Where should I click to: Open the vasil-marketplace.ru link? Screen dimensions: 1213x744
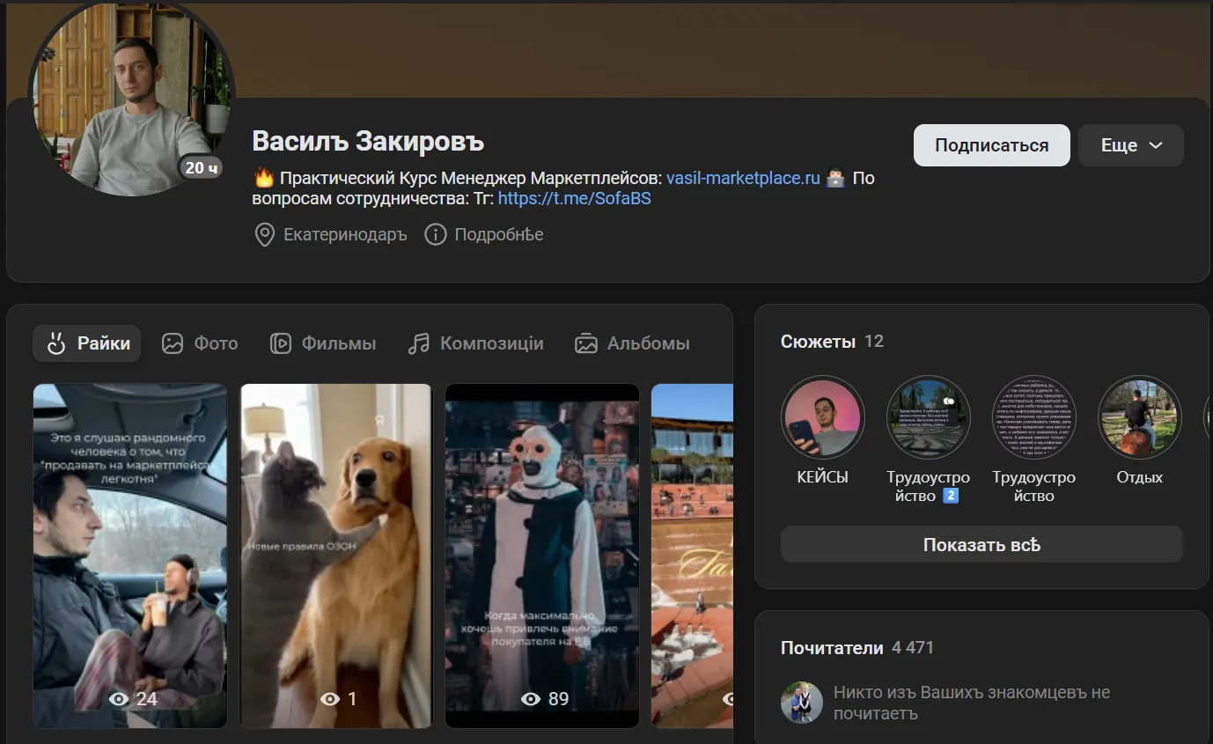click(743, 178)
